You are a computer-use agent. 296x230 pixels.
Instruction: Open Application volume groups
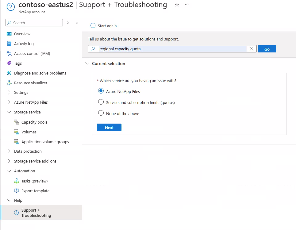point(45,142)
